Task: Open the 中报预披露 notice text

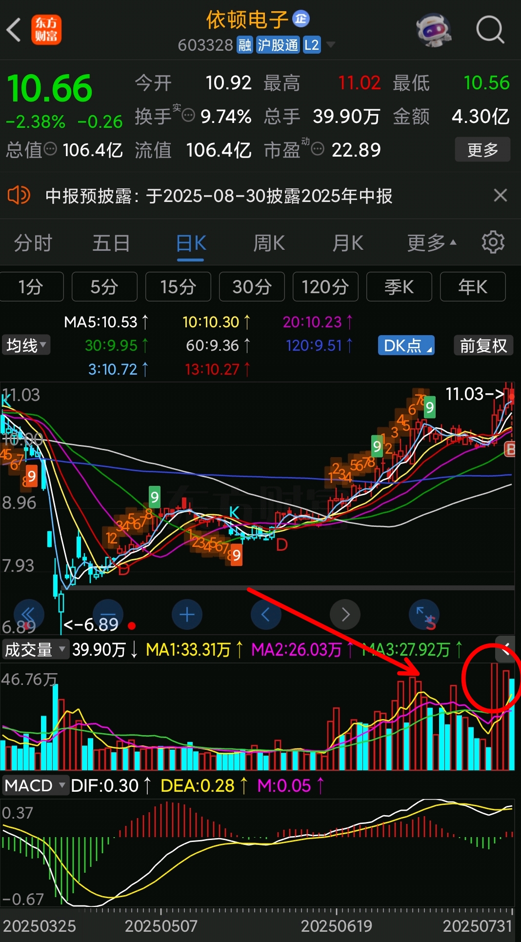Action: click(x=219, y=196)
